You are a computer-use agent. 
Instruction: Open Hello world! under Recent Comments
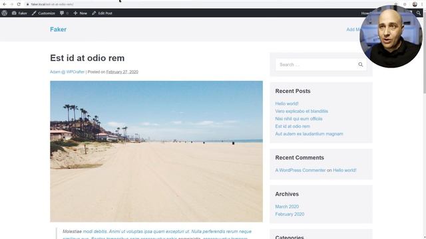click(345, 170)
